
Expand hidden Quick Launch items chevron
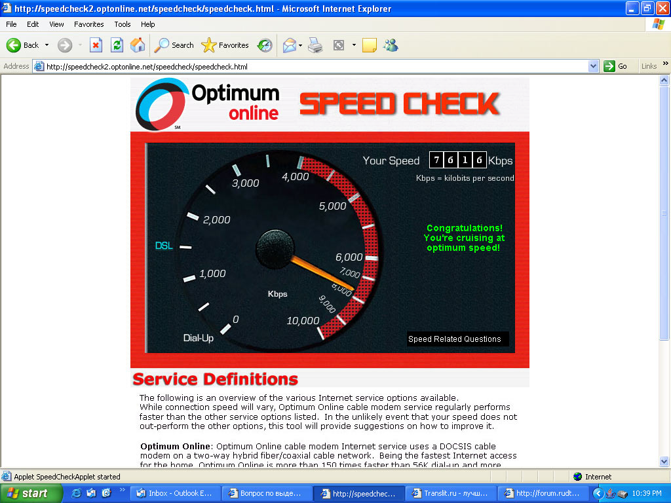tap(122, 489)
